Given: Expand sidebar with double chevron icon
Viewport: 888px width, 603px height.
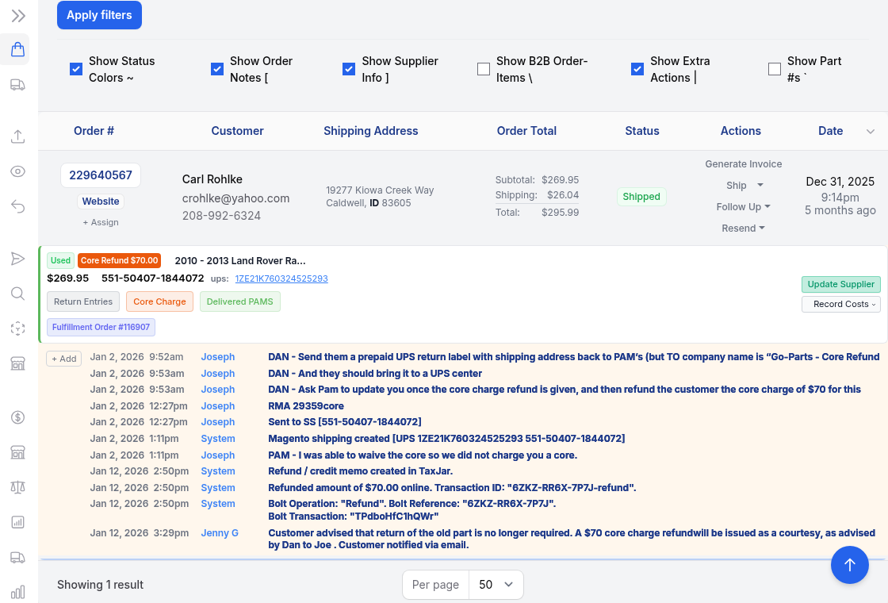Looking at the screenshot, I should [18, 16].
